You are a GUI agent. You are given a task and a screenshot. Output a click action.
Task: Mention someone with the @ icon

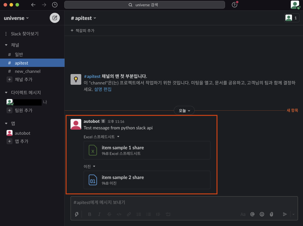[252, 214]
